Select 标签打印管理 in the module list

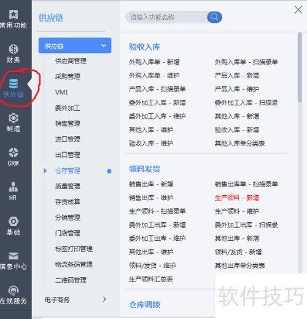coord(74,249)
